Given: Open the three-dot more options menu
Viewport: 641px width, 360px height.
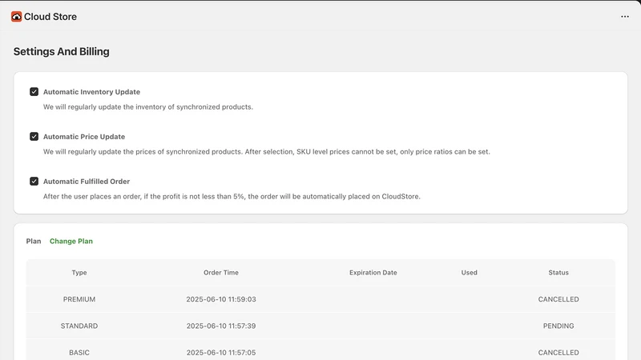Looking at the screenshot, I should [x=625, y=17].
